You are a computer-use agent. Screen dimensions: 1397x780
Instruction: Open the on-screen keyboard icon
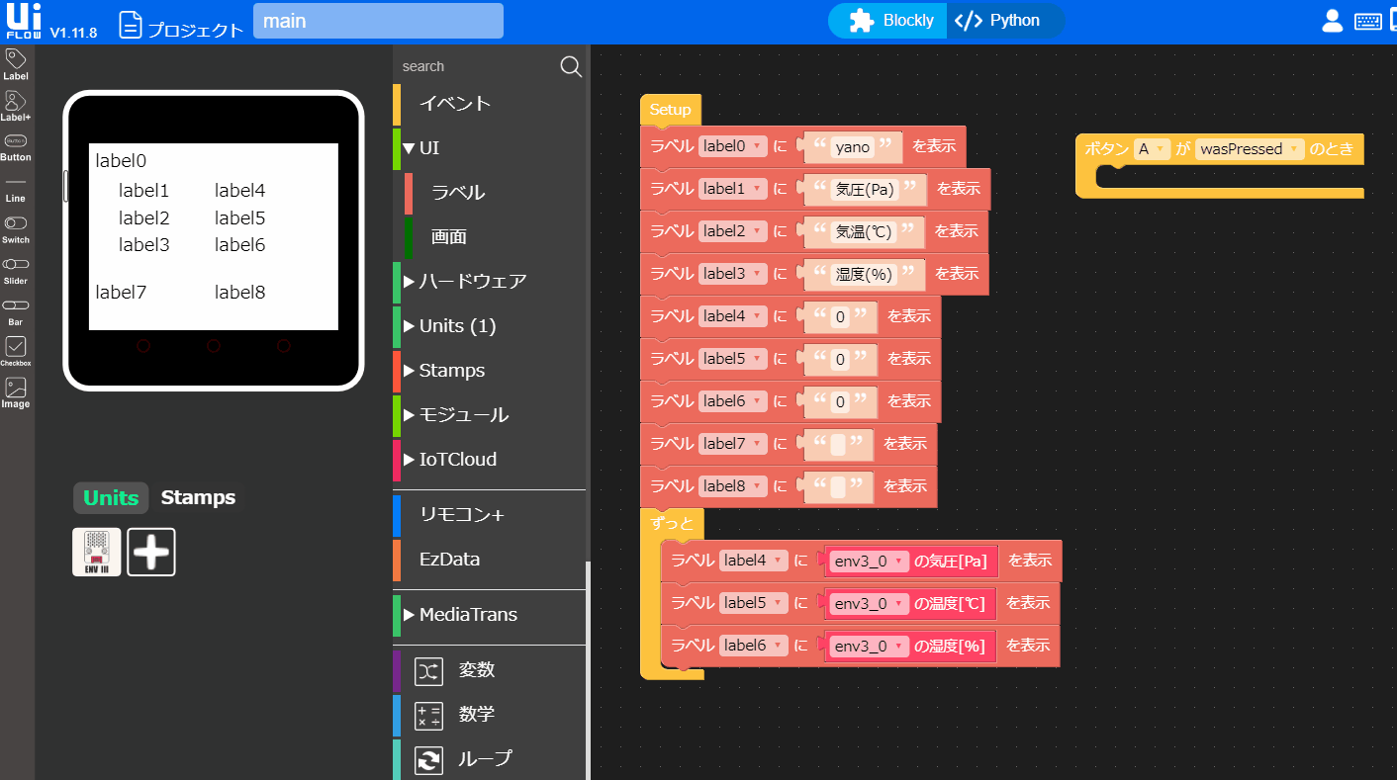1367,20
